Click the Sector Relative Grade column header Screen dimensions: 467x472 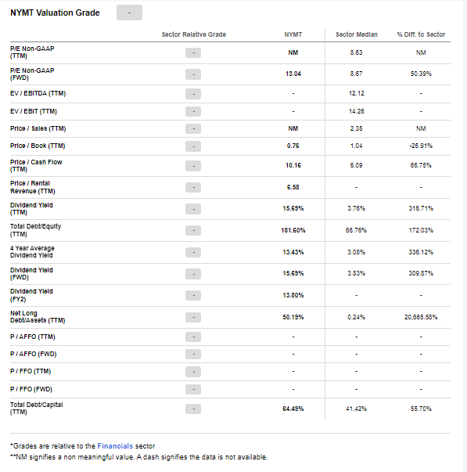tap(194, 34)
